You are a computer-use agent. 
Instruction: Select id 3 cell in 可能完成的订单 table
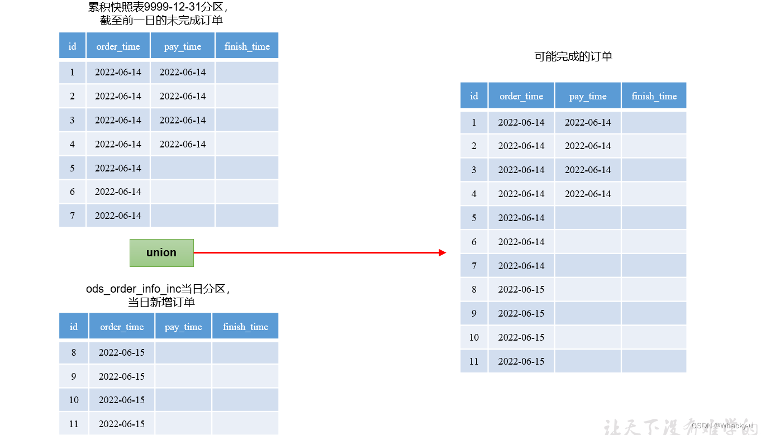[474, 170]
